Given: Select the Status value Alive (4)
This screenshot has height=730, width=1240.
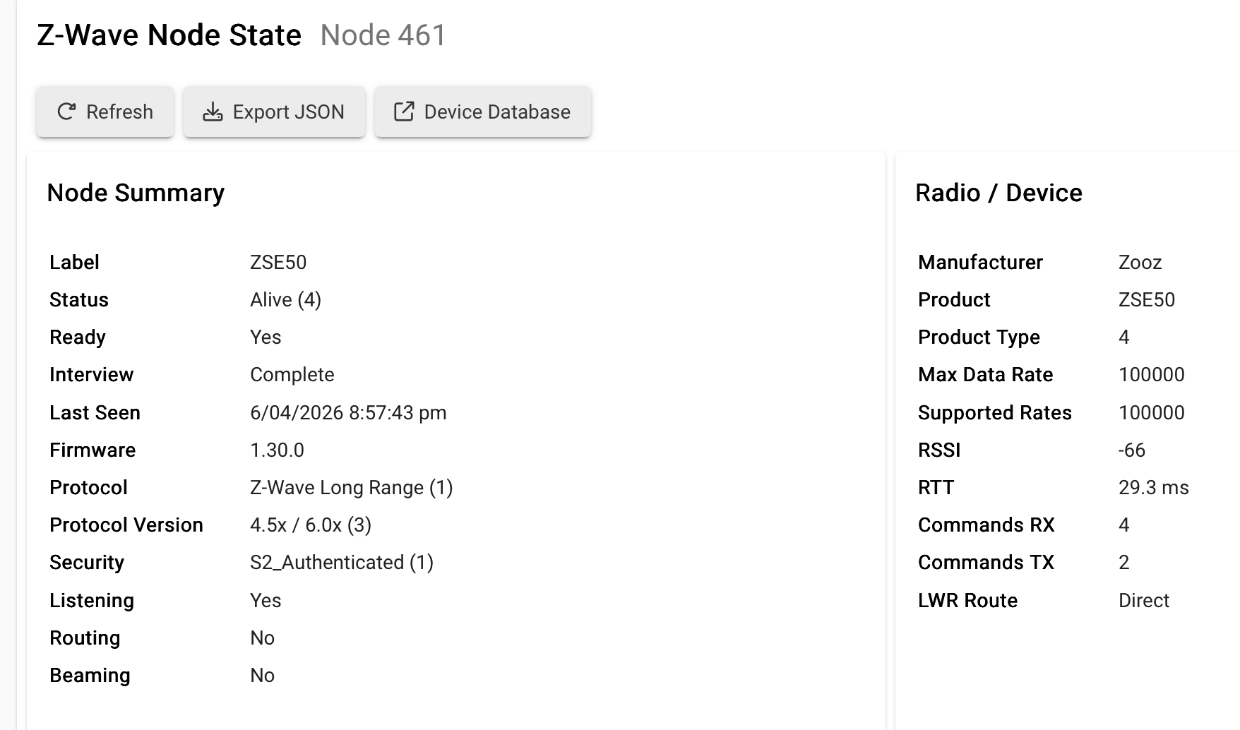Looking at the screenshot, I should pos(285,300).
